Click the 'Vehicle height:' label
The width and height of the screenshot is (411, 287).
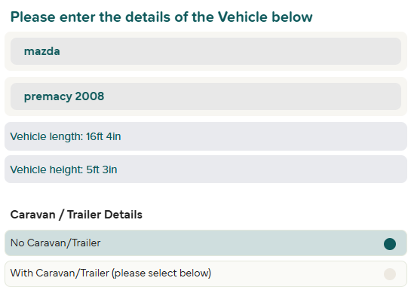[47, 169]
